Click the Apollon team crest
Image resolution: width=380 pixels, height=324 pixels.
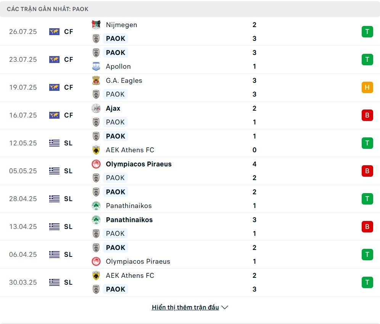[x=96, y=66]
